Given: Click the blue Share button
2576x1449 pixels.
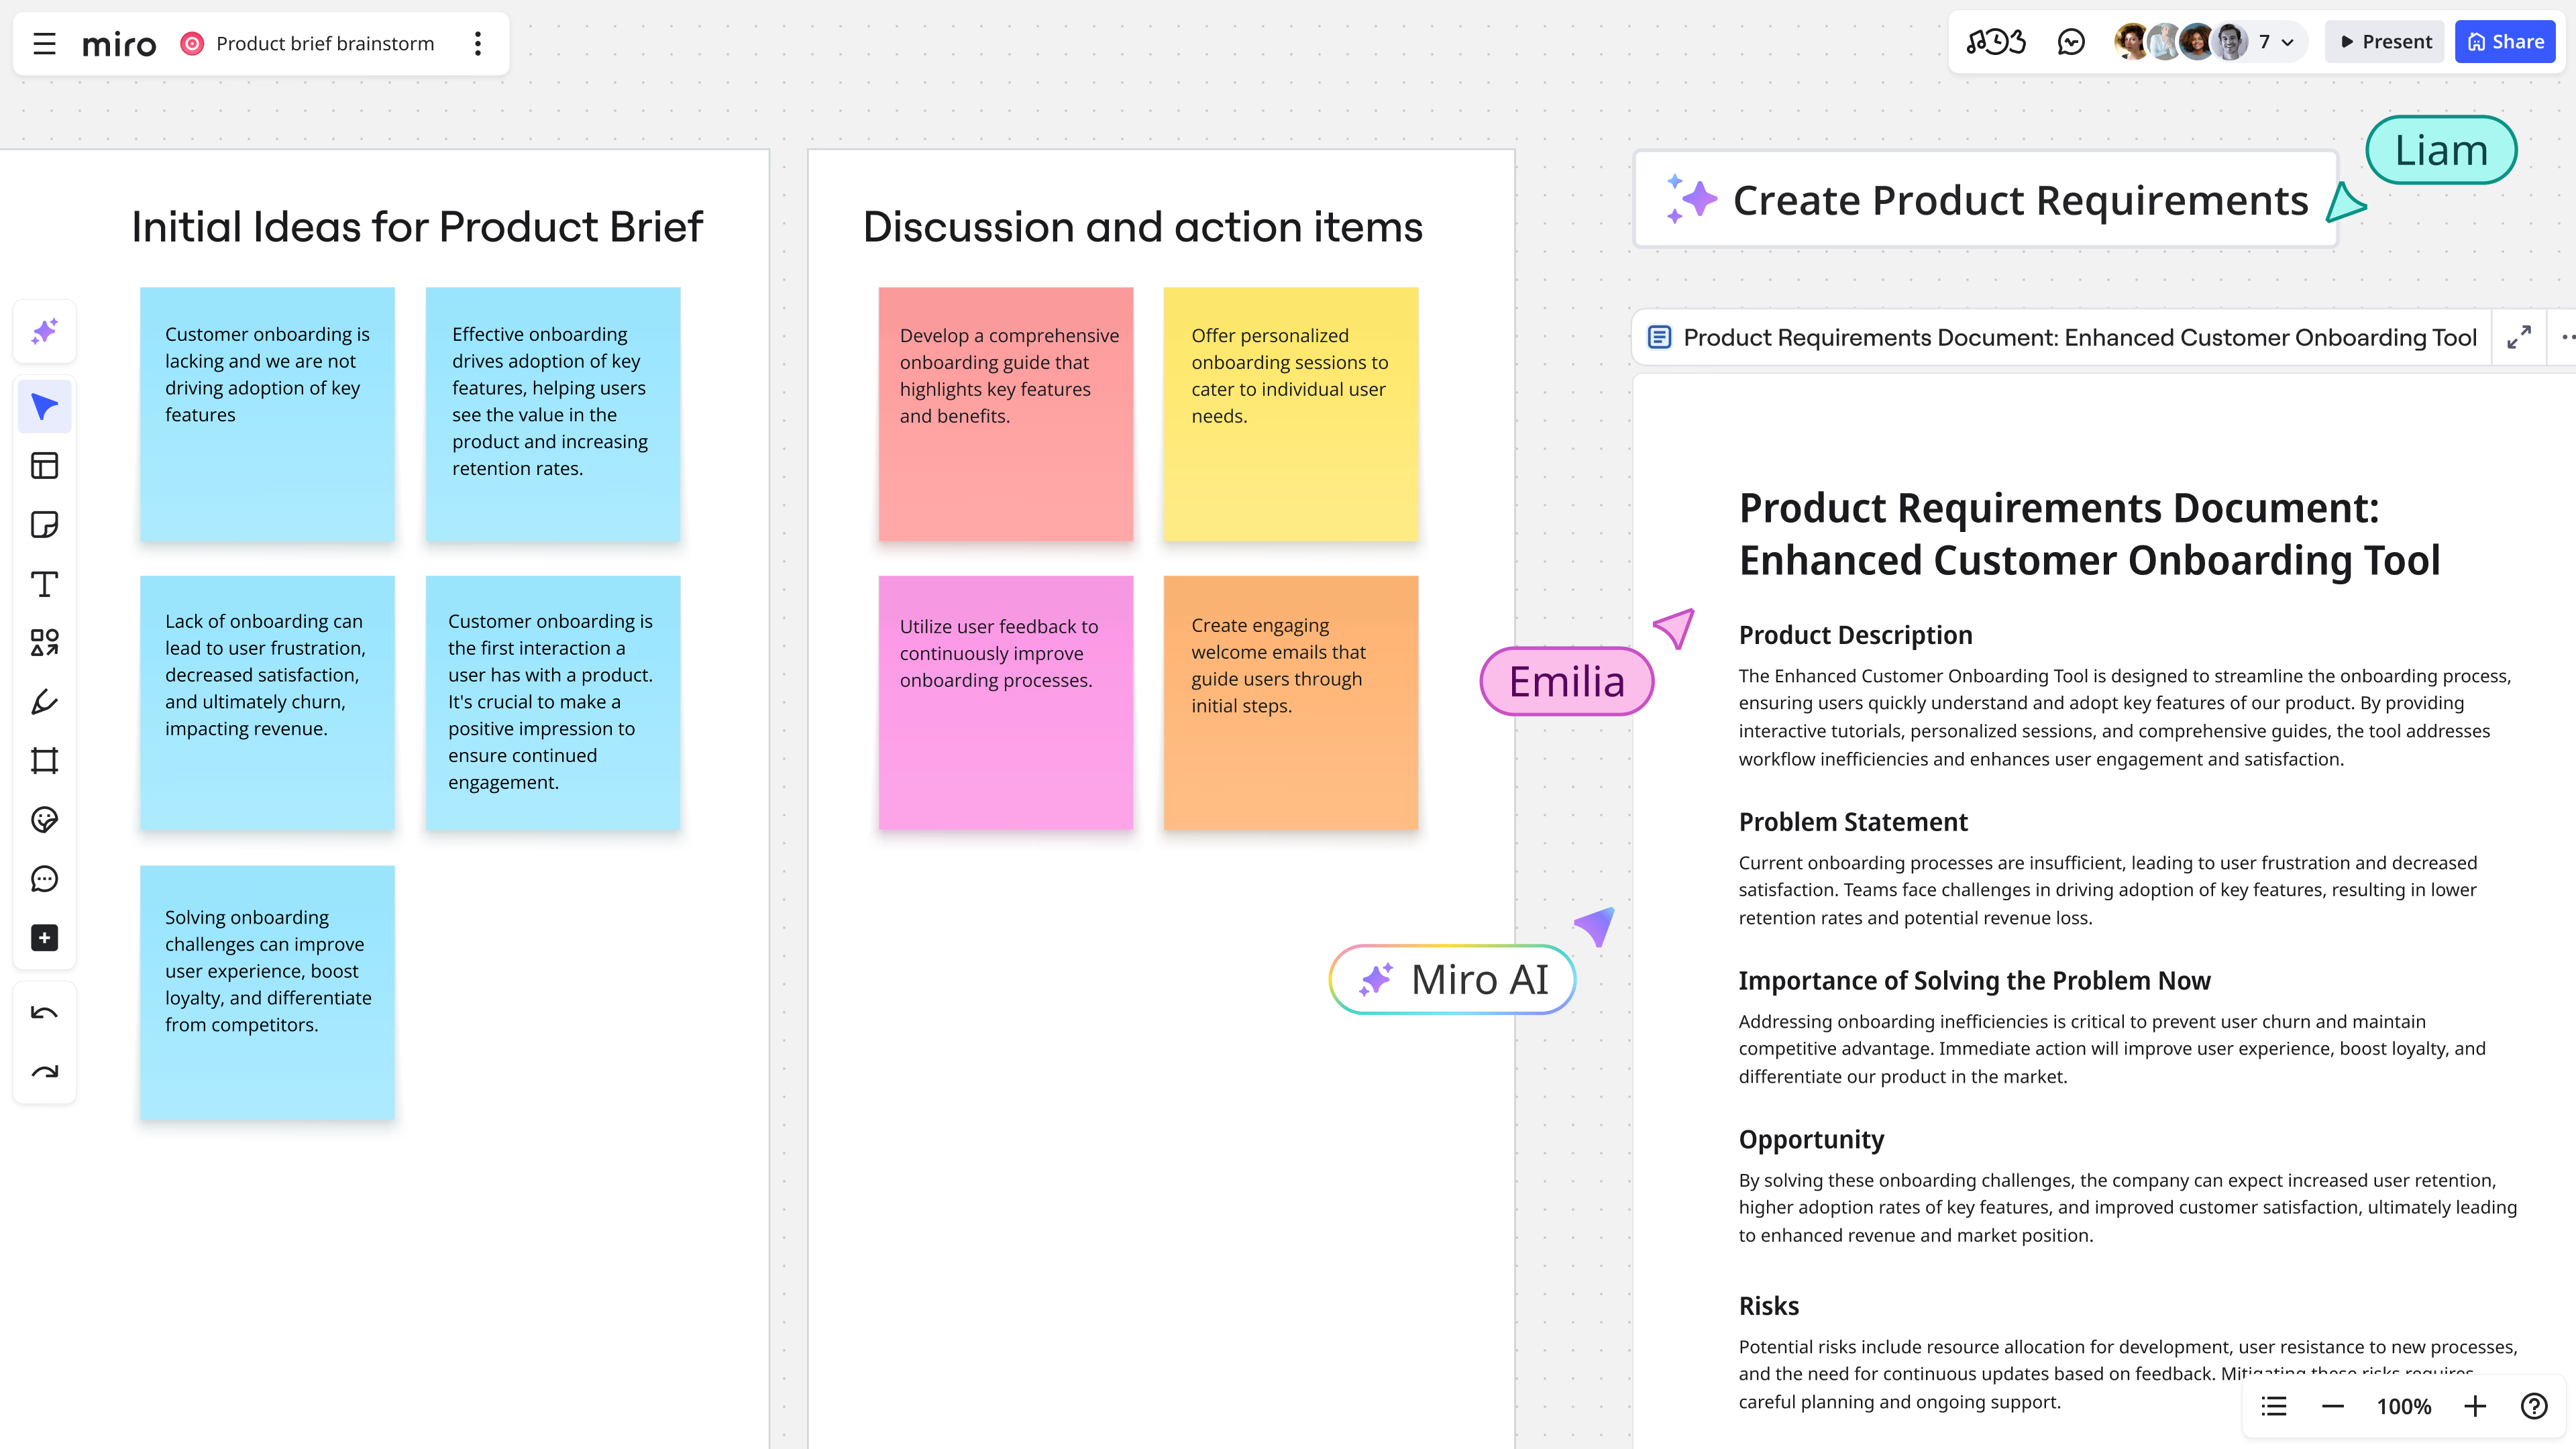Looking at the screenshot, I should click(x=2505, y=42).
